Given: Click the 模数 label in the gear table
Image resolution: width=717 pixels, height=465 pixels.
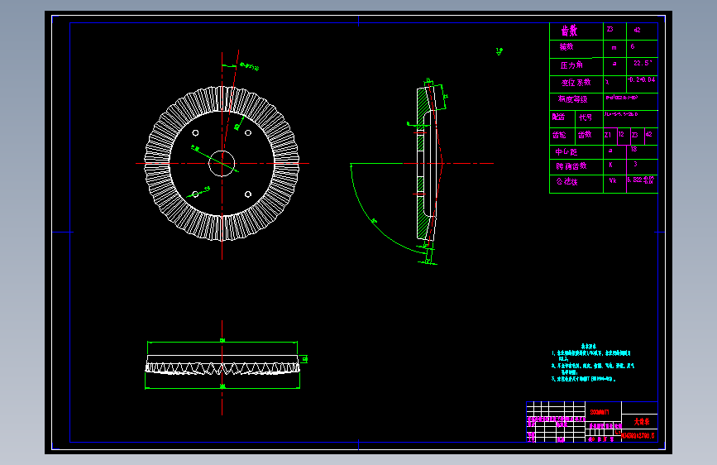Looking at the screenshot, I should point(566,46).
